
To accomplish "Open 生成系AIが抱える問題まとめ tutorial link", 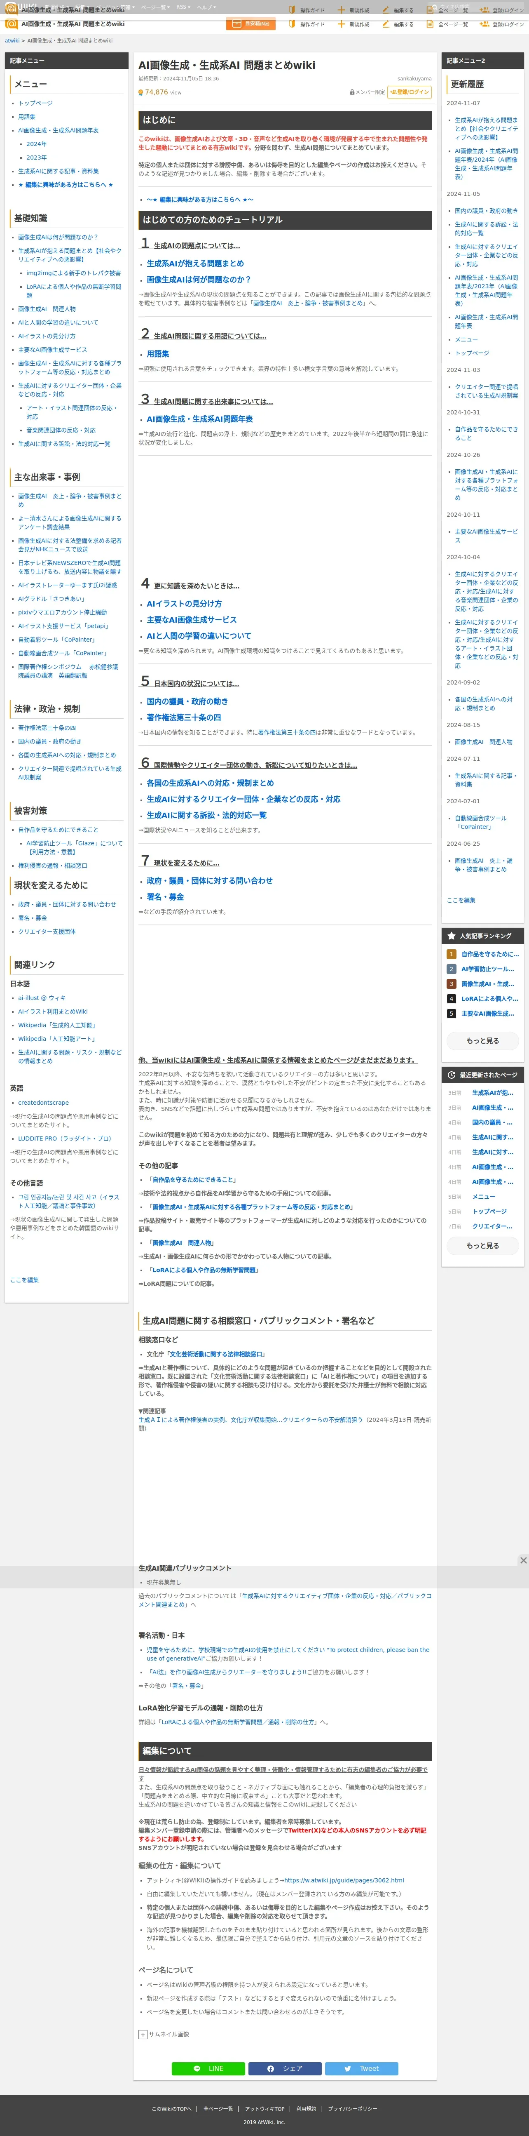I will click(195, 263).
